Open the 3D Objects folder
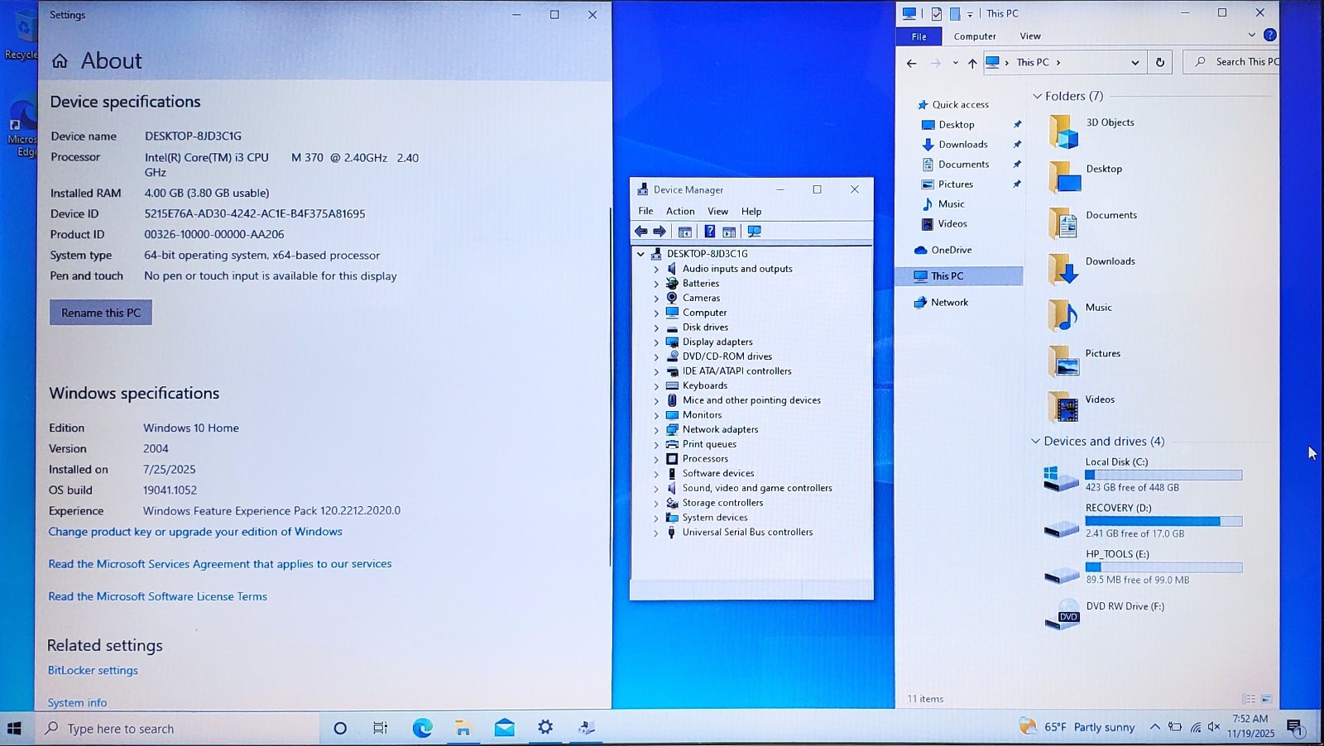The height and width of the screenshot is (746, 1324). tap(1092, 131)
